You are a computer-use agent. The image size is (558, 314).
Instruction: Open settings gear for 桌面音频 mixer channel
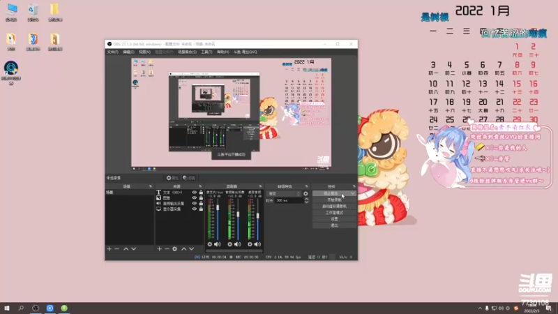(x=250, y=244)
